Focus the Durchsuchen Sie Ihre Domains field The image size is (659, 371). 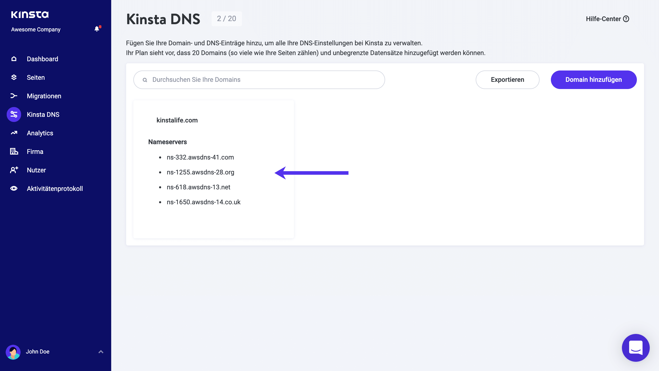coord(259,80)
